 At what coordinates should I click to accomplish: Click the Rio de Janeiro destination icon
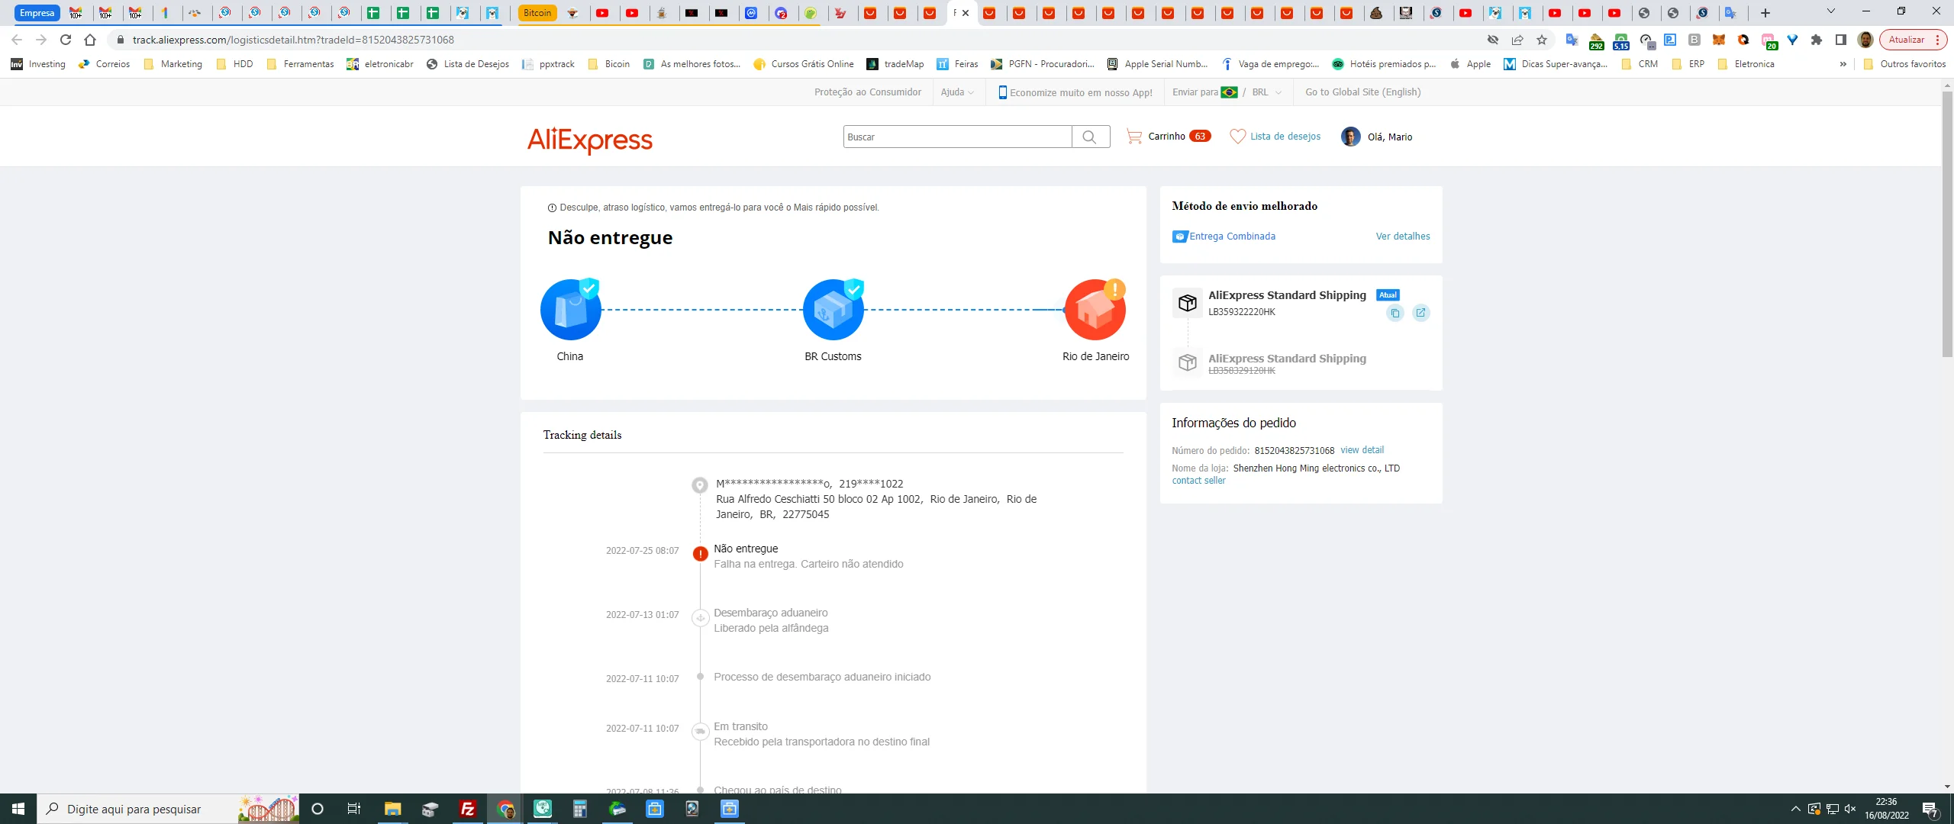point(1095,310)
